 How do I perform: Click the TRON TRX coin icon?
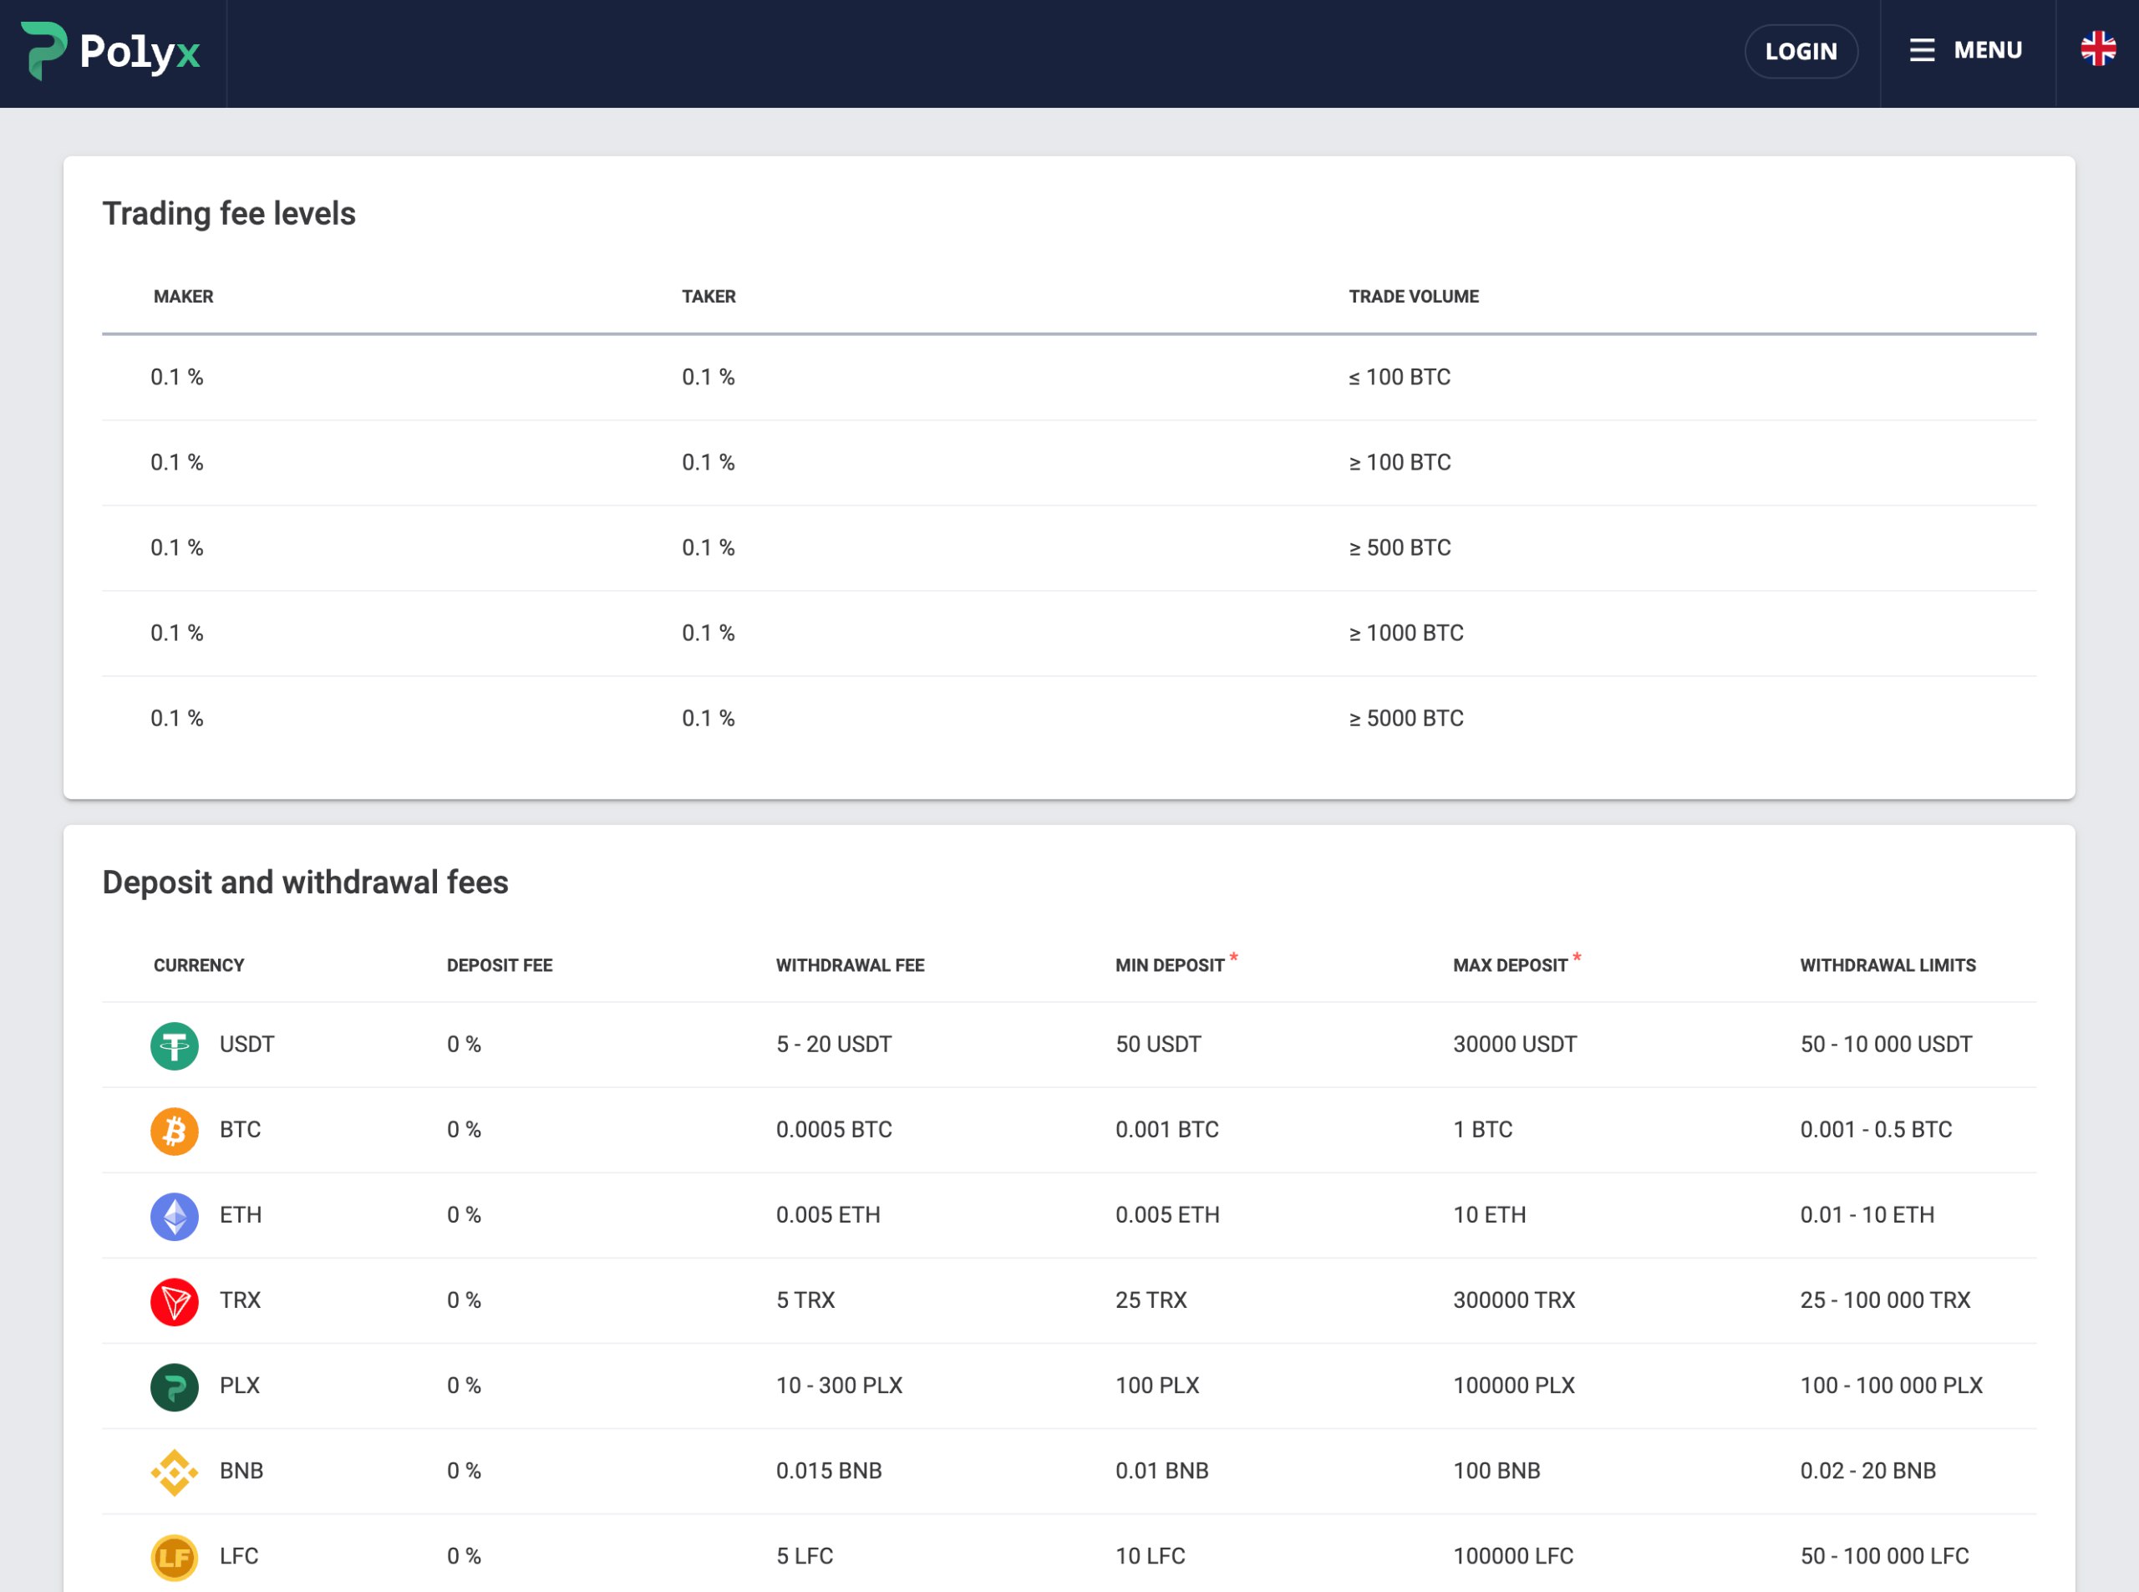pos(175,1302)
